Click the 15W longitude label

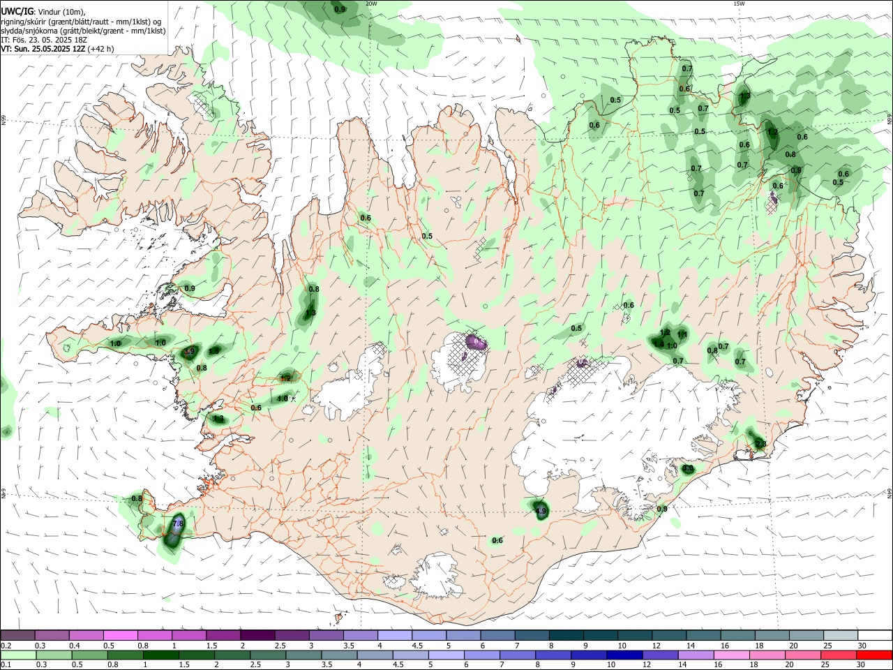(x=738, y=3)
